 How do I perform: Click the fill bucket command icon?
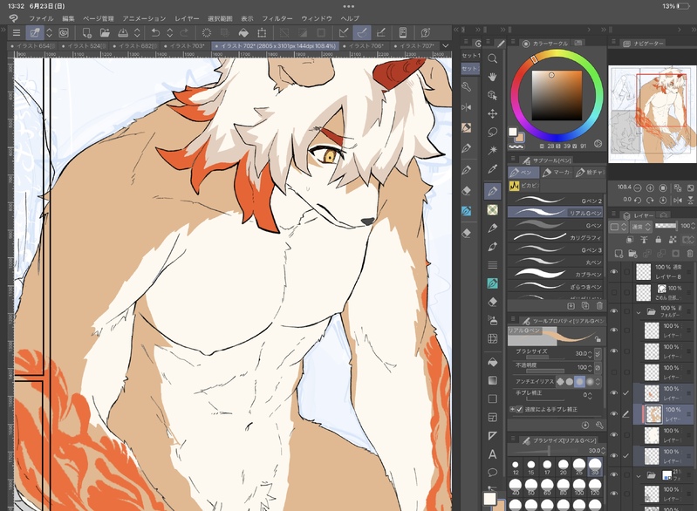(243, 33)
